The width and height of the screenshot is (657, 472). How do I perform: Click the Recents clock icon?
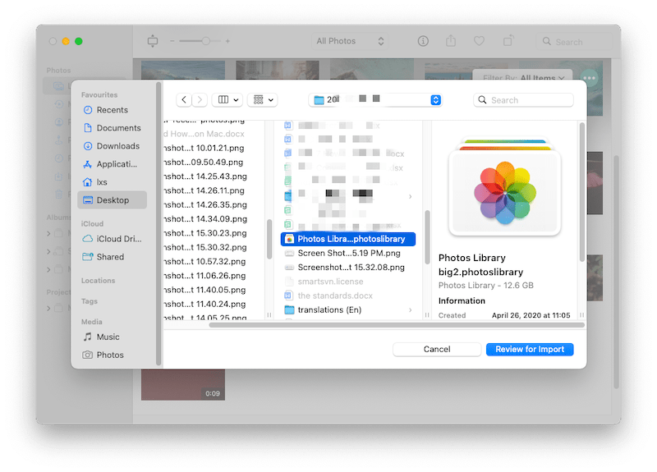coord(88,110)
